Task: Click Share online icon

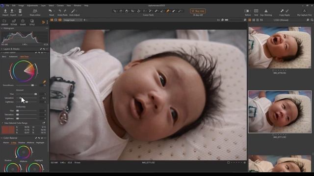Action: pos(35,11)
